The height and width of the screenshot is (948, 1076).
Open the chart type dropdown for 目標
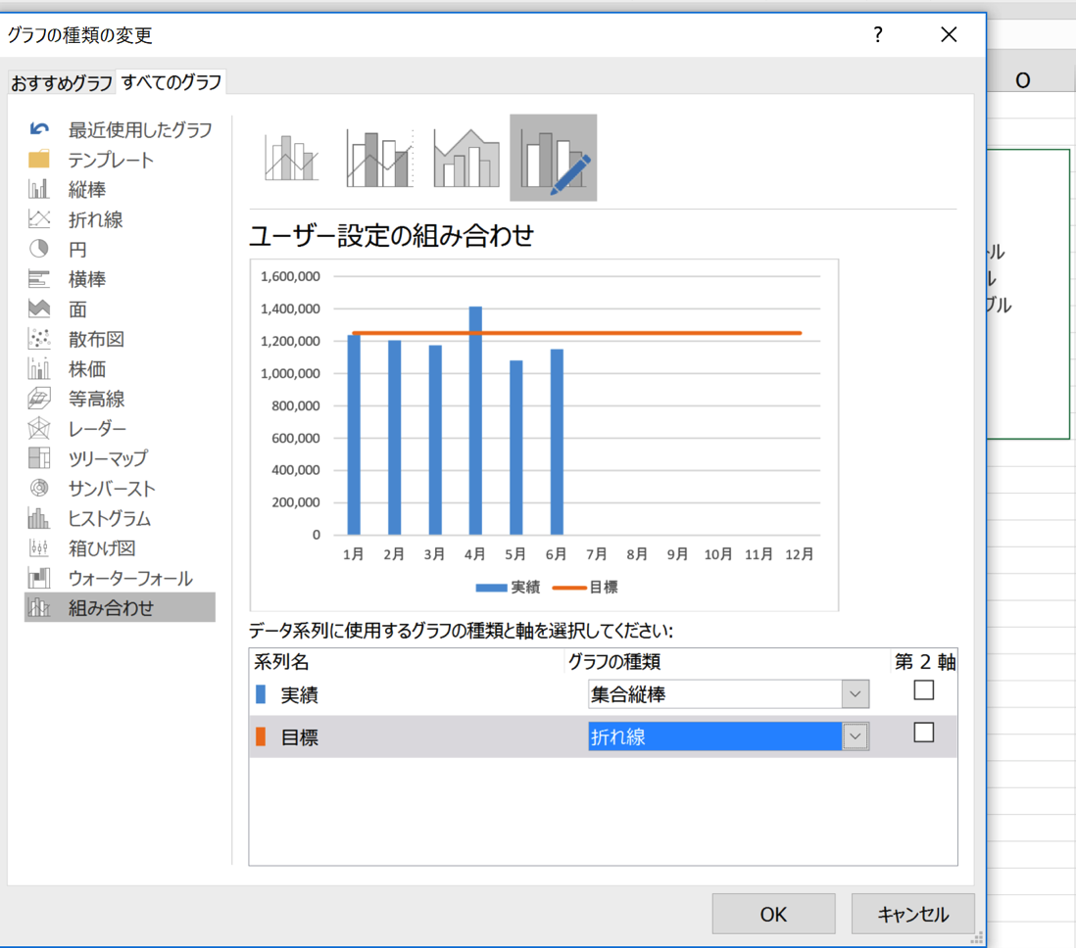coord(856,736)
